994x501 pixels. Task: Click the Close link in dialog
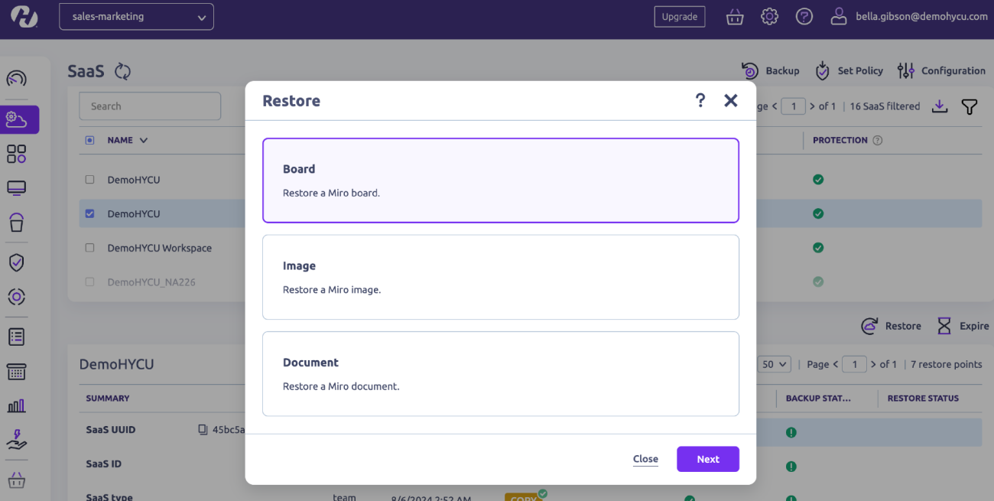[645, 459]
